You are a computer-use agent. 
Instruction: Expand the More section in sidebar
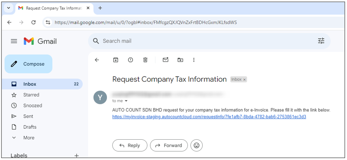tap(29, 138)
